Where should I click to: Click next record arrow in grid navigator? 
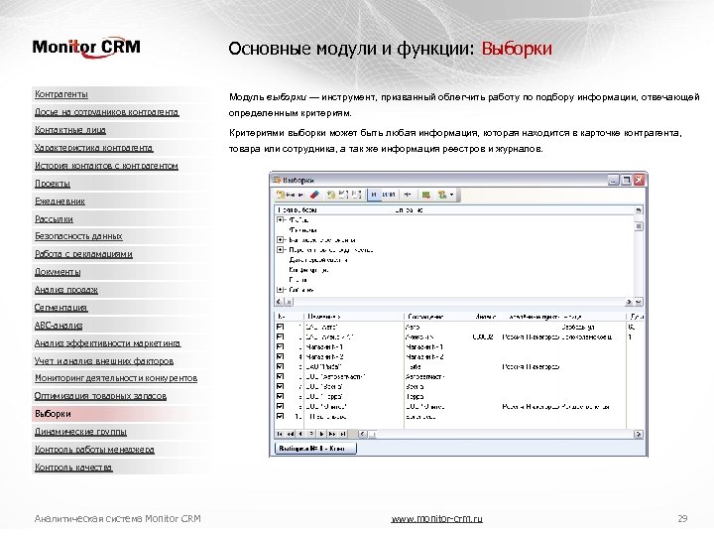click(x=322, y=435)
